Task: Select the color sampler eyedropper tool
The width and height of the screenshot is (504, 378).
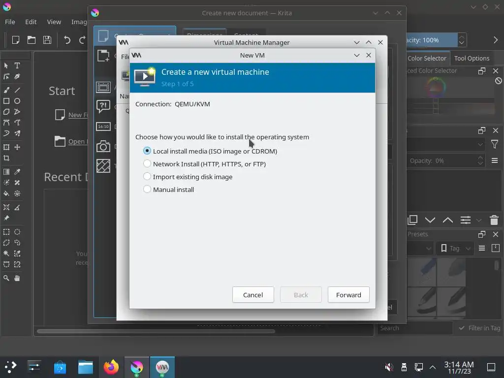Action: point(17,172)
